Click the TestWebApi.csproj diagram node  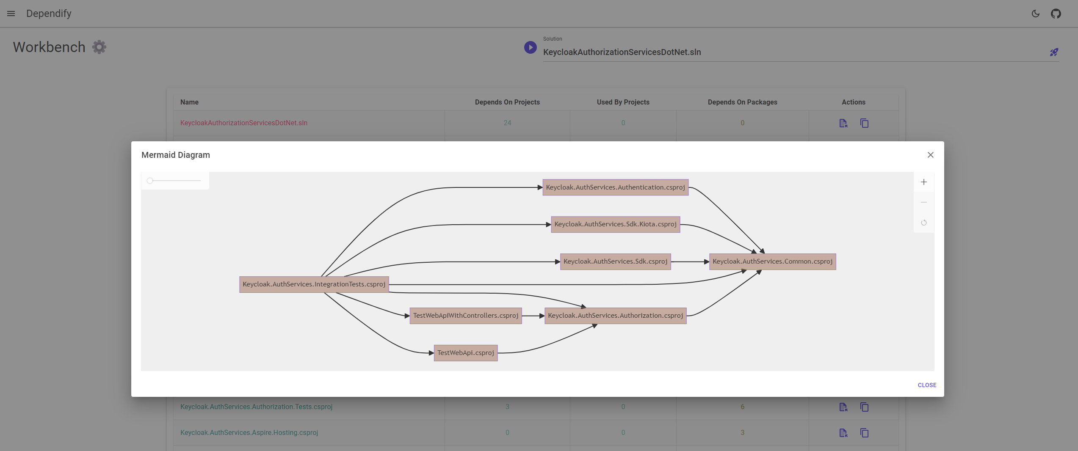pyautogui.click(x=465, y=353)
